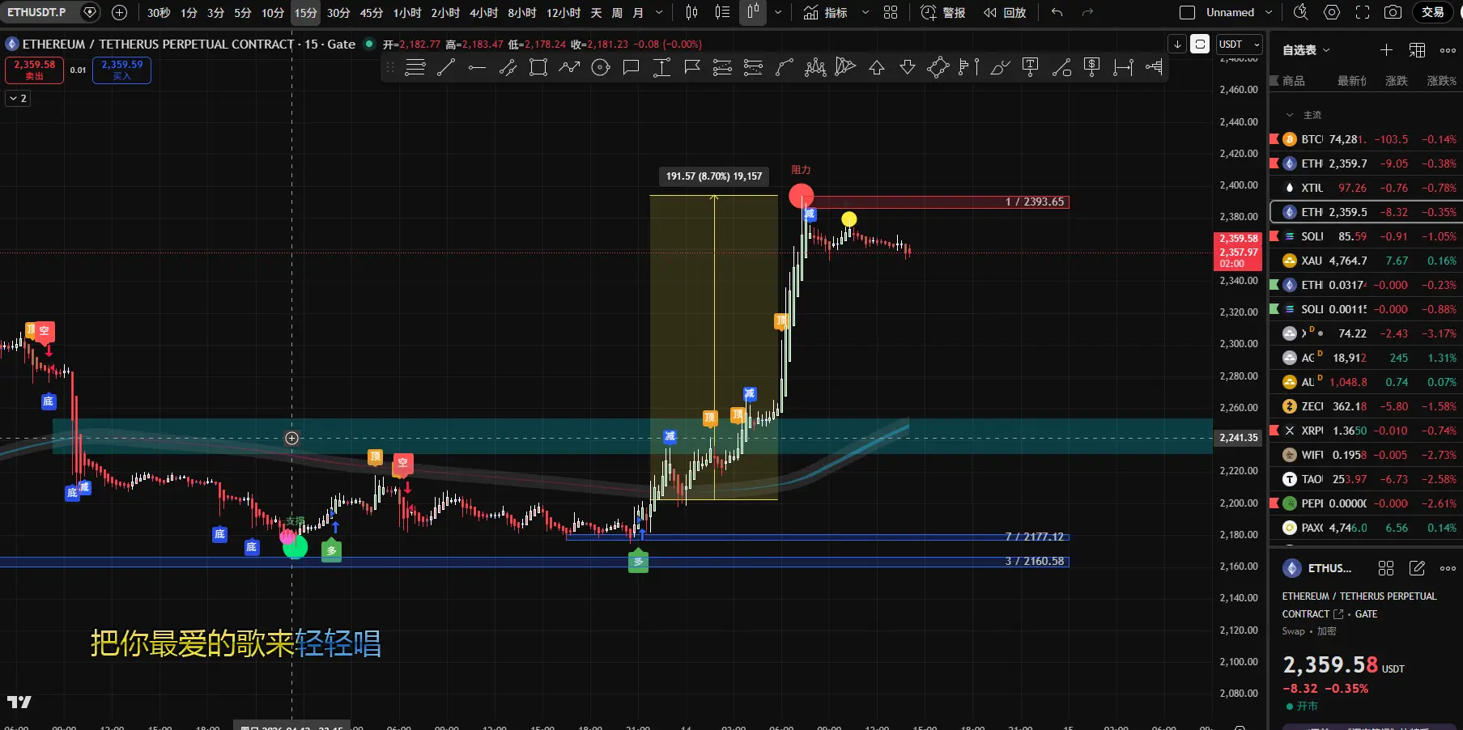
Task: Switch to the 1小时 timeframe
Action: [x=407, y=12]
